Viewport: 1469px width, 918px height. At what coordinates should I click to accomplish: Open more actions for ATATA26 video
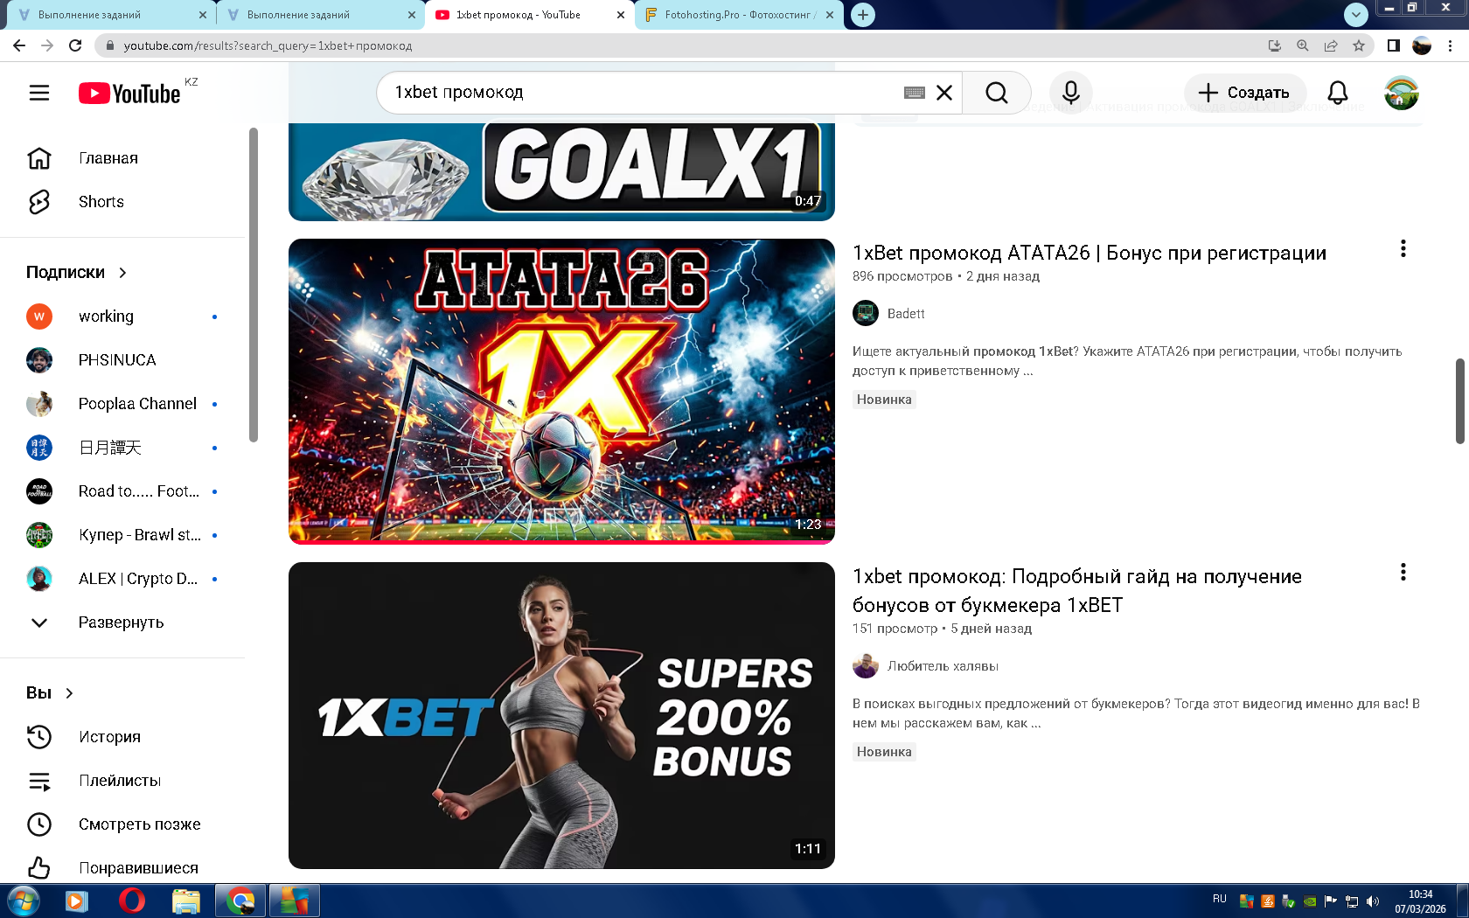click(1403, 249)
